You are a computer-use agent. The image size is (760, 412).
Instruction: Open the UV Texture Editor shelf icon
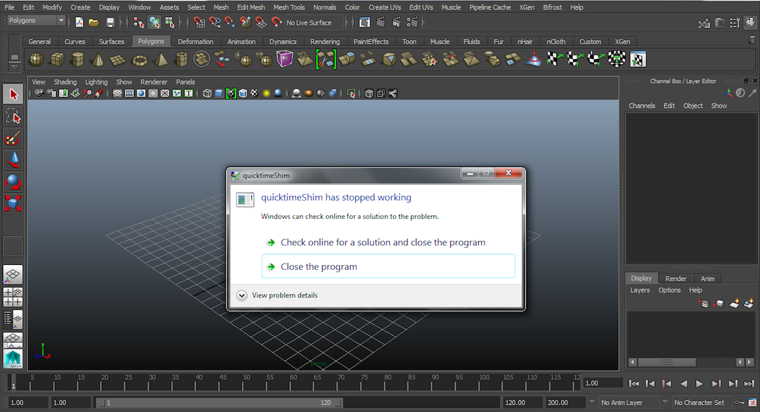[x=638, y=59]
